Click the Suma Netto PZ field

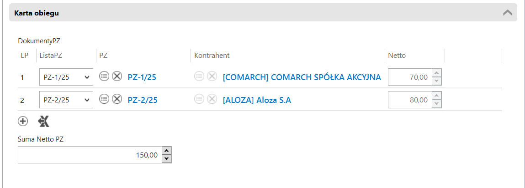click(90, 155)
